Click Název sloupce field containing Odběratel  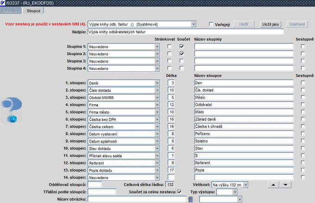click(244, 105)
